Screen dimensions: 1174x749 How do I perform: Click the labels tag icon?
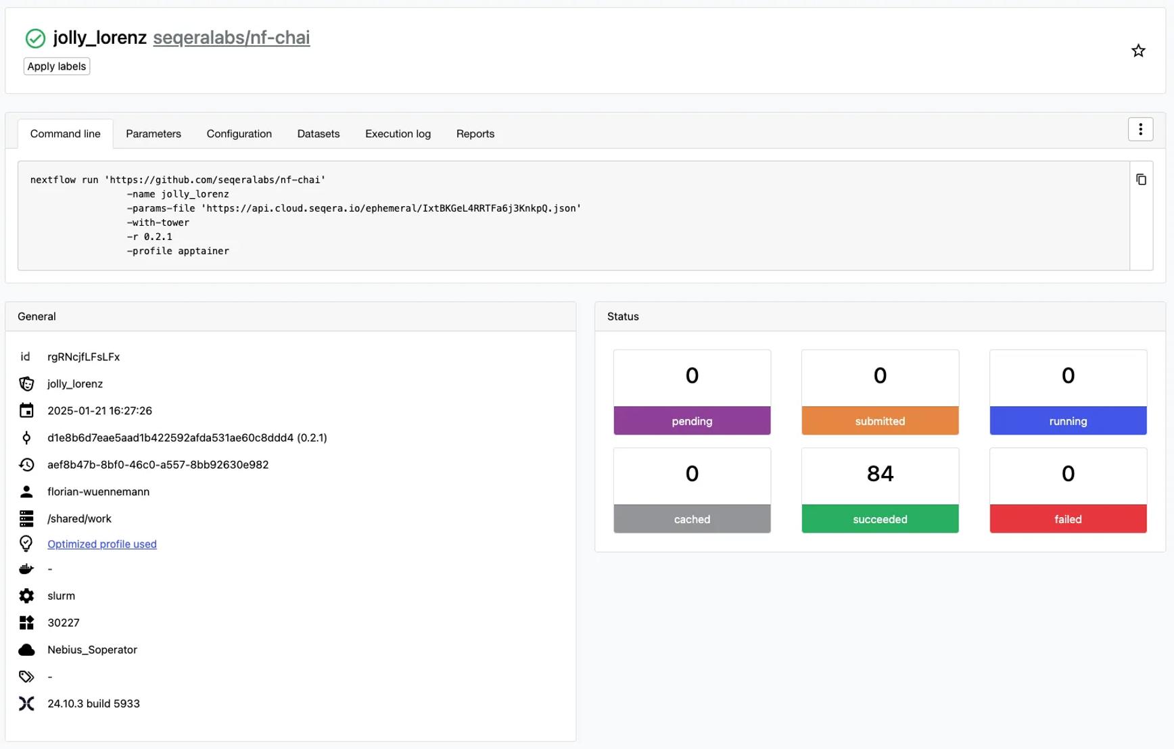point(26,677)
